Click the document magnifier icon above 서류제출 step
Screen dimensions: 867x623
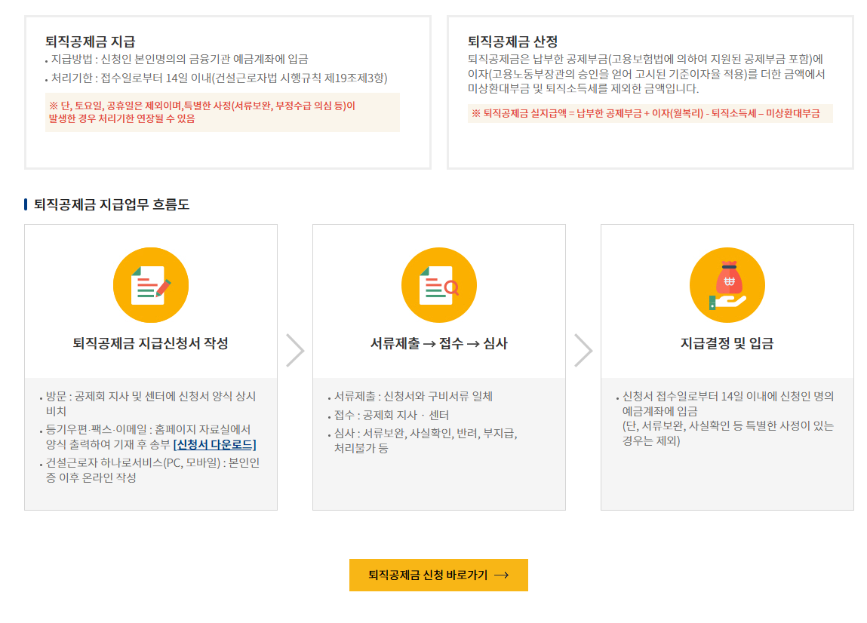(438, 285)
